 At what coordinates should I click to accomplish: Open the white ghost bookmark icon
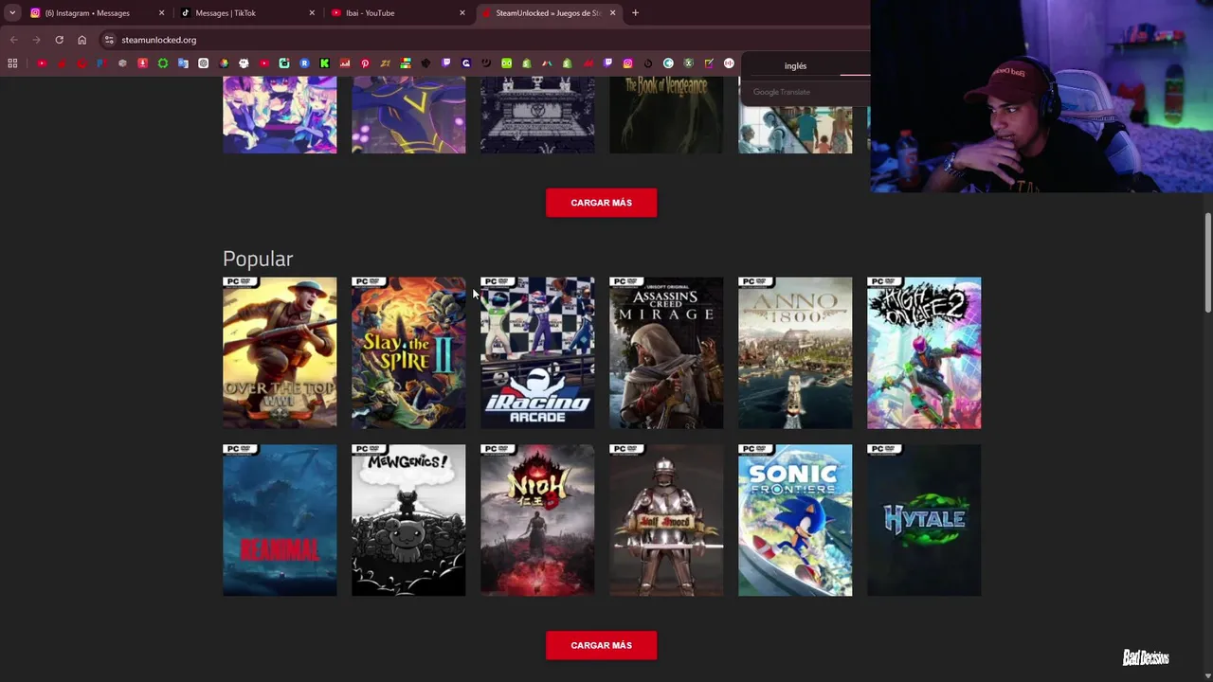244,63
